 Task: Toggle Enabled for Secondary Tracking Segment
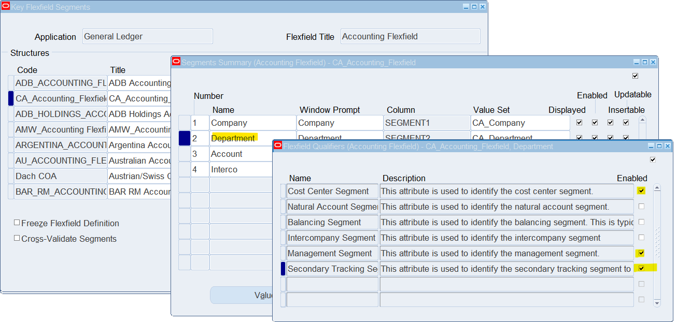point(642,269)
